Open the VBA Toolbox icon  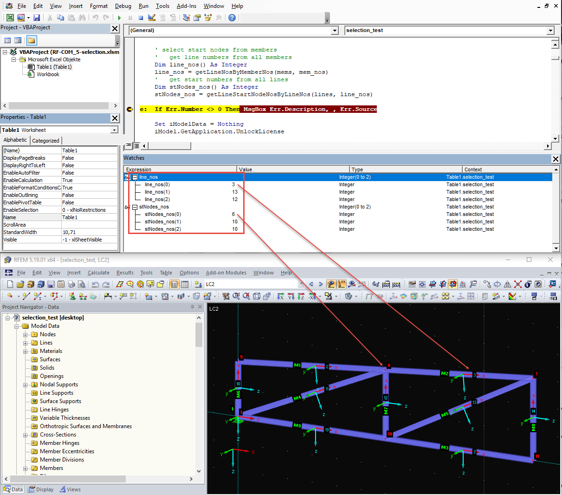pyautogui.click(x=219, y=18)
